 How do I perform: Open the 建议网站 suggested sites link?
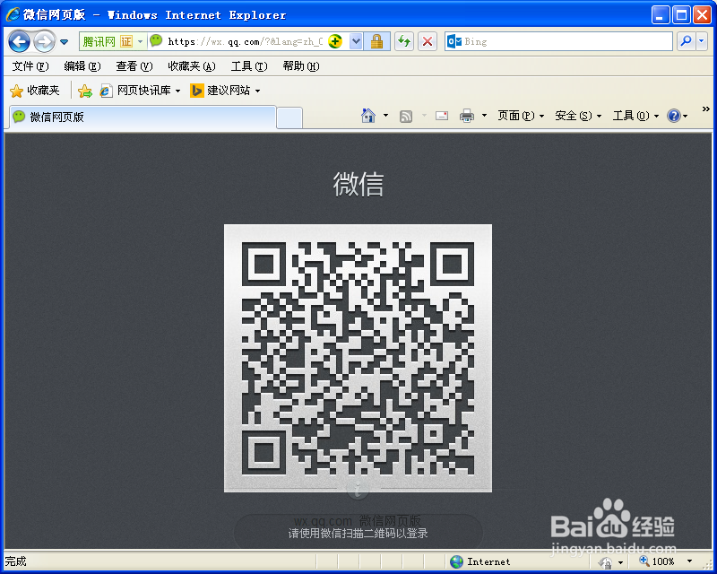[226, 91]
